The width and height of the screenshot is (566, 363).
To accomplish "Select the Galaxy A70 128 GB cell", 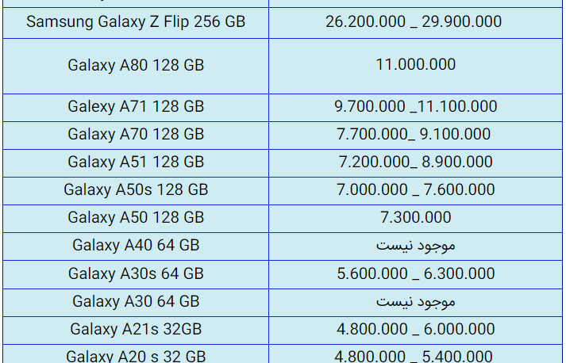I will [x=136, y=136].
